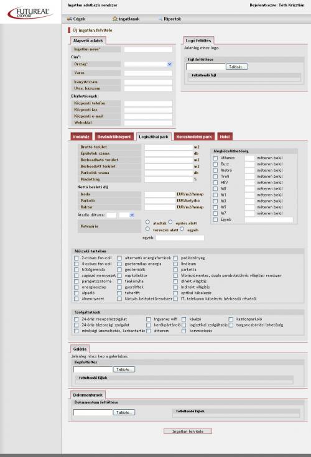Click the Futureal Csoport logo
The image size is (311, 457).
(x=30, y=12)
